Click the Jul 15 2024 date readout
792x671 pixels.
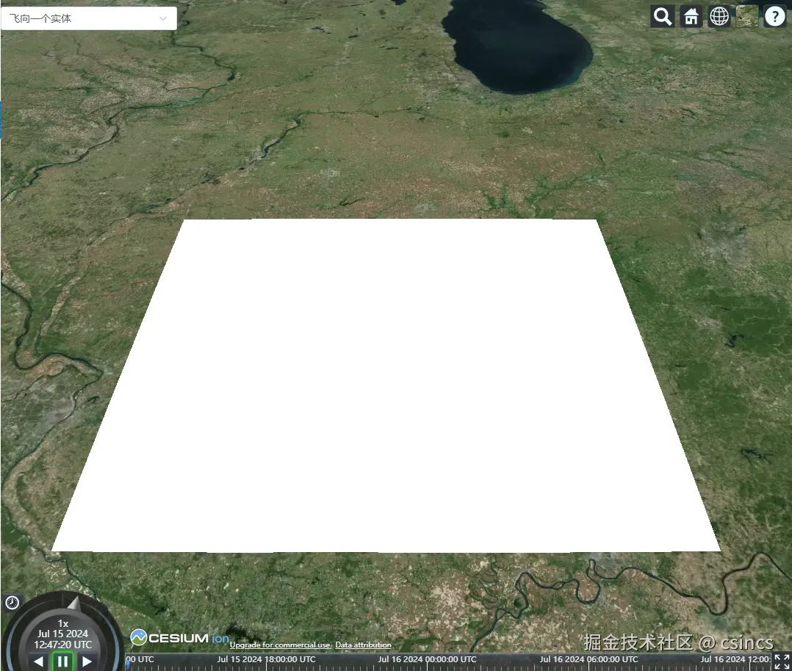coord(62,634)
